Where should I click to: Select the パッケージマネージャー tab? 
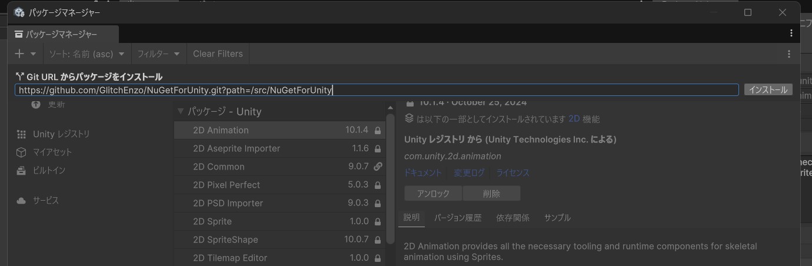[63, 34]
